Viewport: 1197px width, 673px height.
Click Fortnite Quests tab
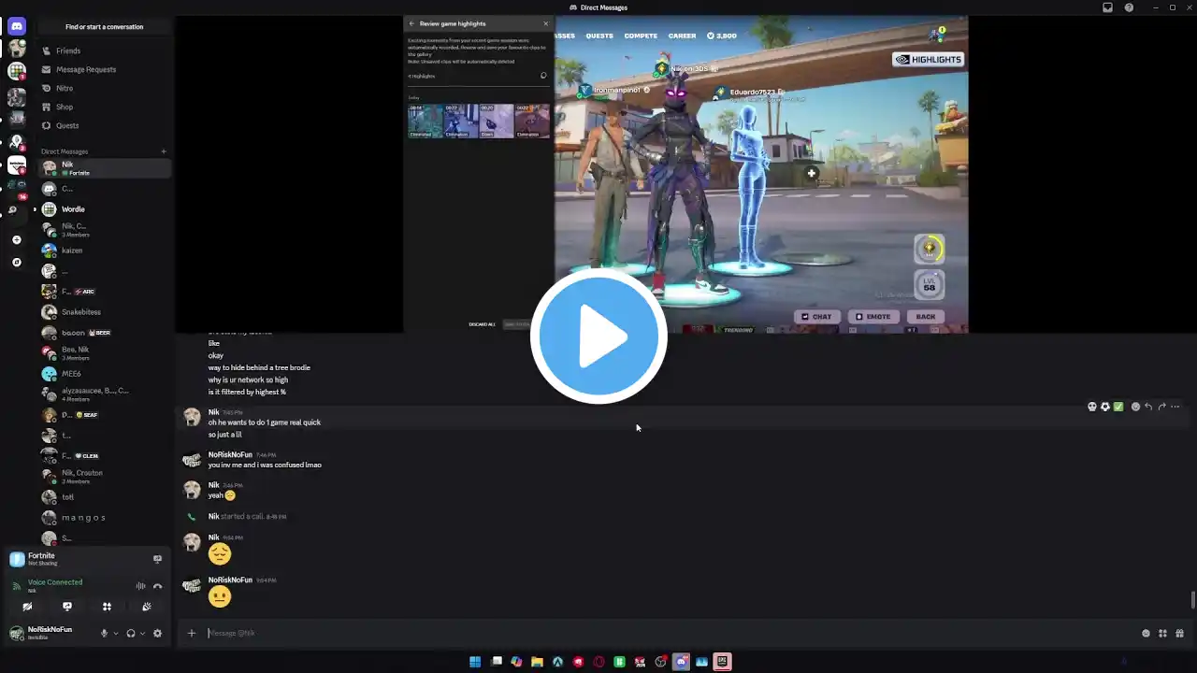[x=599, y=36]
